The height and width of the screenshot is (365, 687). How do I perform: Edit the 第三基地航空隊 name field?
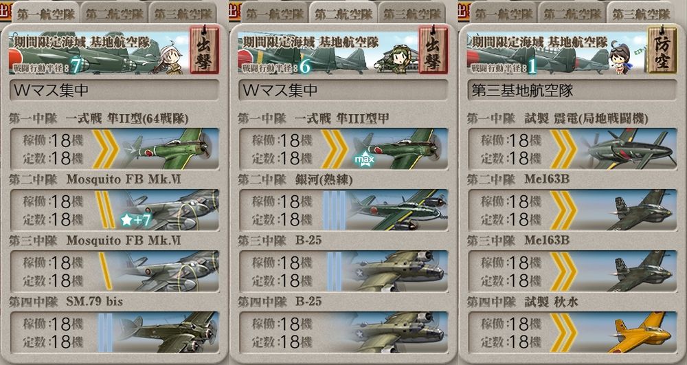point(573,90)
